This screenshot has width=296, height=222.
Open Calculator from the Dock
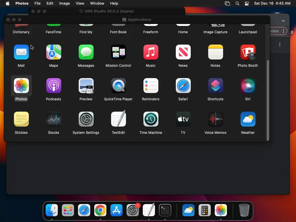[x=205, y=210]
